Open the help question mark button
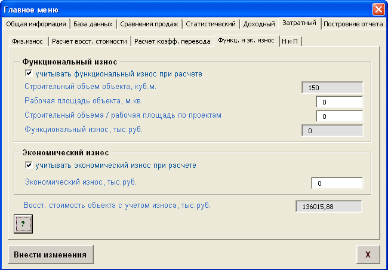Screen dimensions: 388x270 [x=23, y=224]
